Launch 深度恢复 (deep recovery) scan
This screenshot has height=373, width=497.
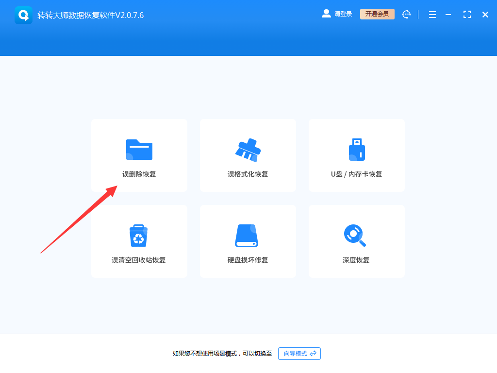coord(356,241)
